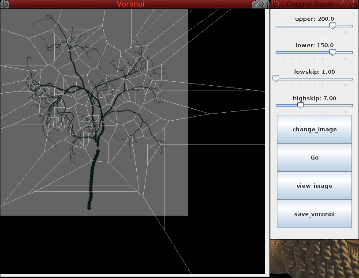Click the source image thumbnail at bottom right
Image resolution: width=359 pixels, height=278 pixels.
314,259
